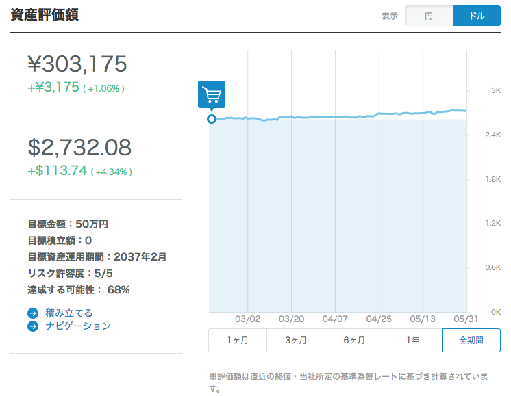
Task: Select the 6ヶ月 period tab
Action: tap(354, 340)
